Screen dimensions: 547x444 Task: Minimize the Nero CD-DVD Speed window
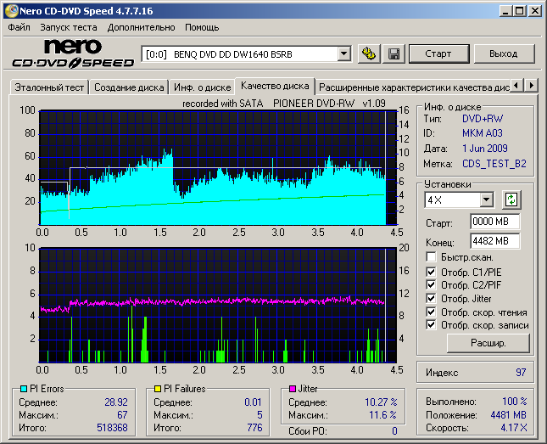(x=505, y=11)
